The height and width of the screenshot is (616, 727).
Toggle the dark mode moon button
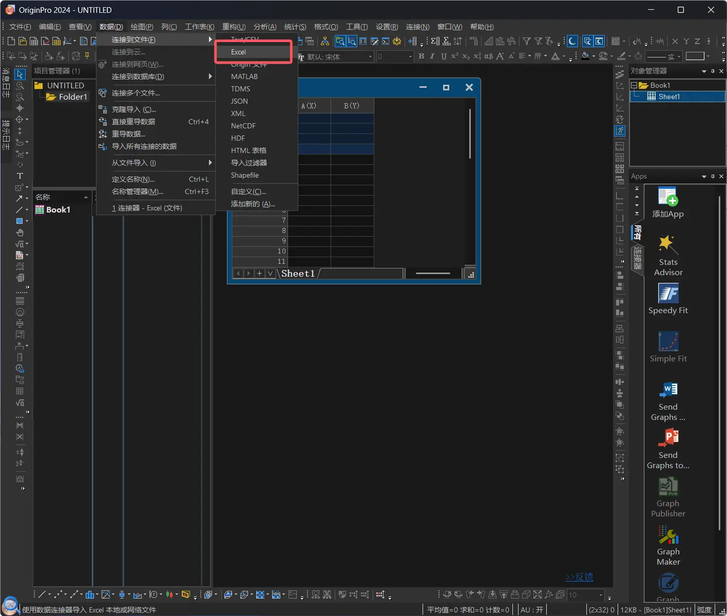(572, 41)
